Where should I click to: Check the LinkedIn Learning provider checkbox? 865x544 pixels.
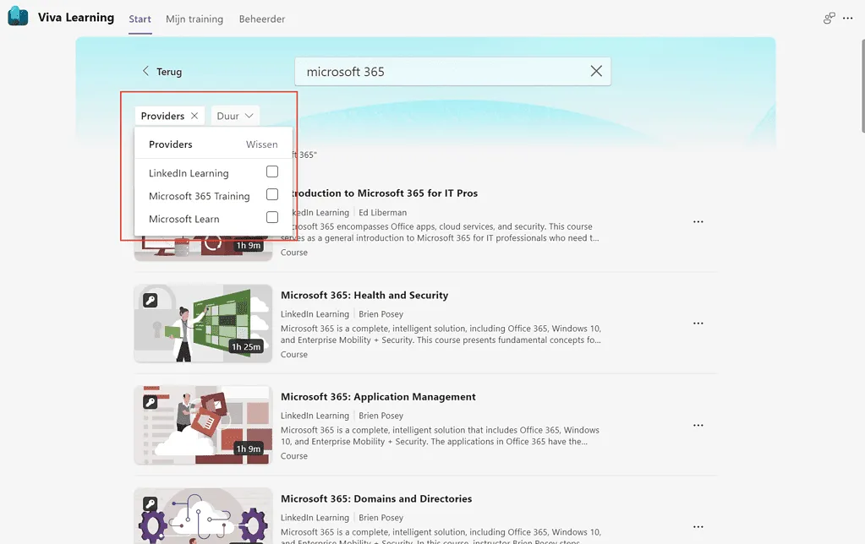pos(271,172)
